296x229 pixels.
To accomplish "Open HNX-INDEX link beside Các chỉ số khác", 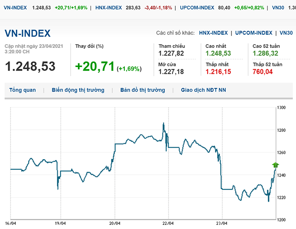I will pyautogui.click(x=213, y=33).
